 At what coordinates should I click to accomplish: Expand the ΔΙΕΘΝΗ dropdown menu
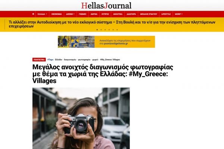70,14
